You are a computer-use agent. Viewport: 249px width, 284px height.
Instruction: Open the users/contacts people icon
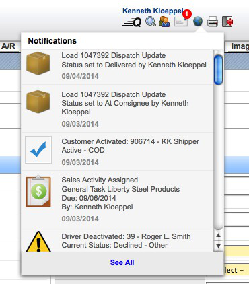coord(164,22)
